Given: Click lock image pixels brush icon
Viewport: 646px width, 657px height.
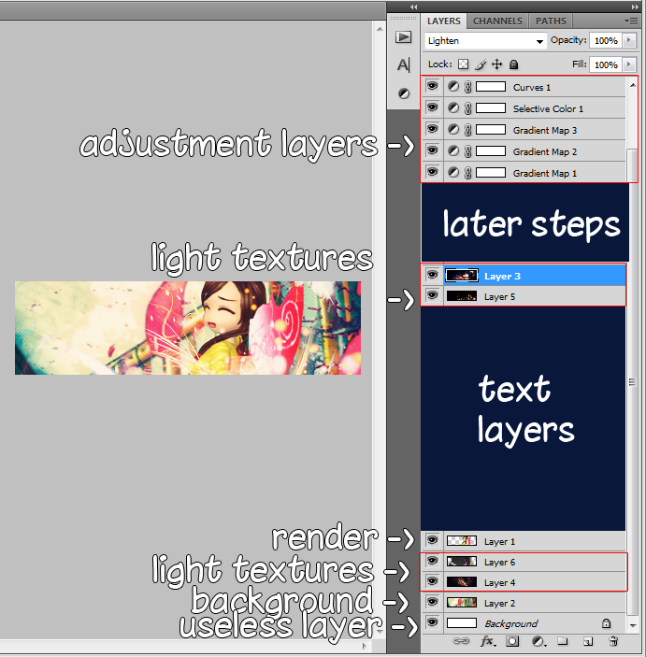Looking at the screenshot, I should click(481, 64).
